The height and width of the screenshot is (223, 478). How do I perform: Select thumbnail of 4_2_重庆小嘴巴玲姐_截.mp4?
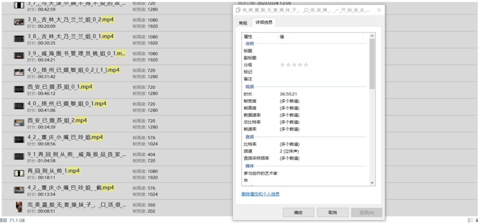19,190
